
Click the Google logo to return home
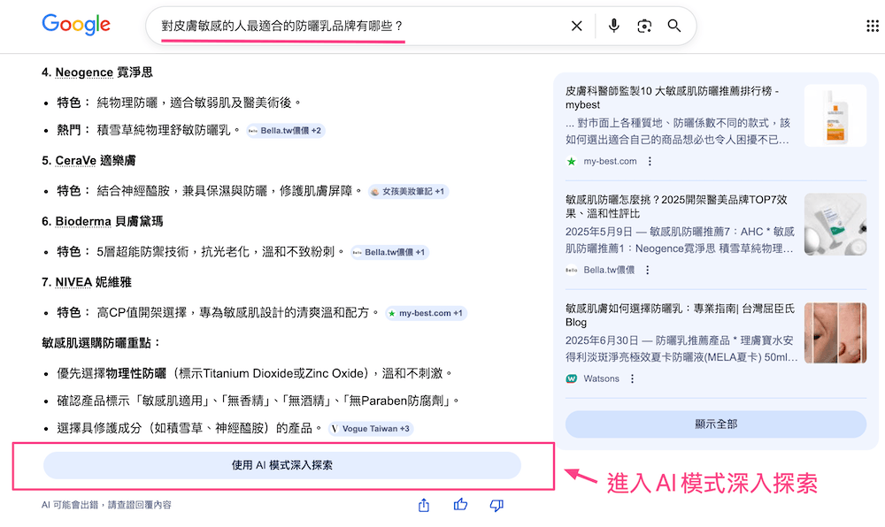click(x=75, y=26)
